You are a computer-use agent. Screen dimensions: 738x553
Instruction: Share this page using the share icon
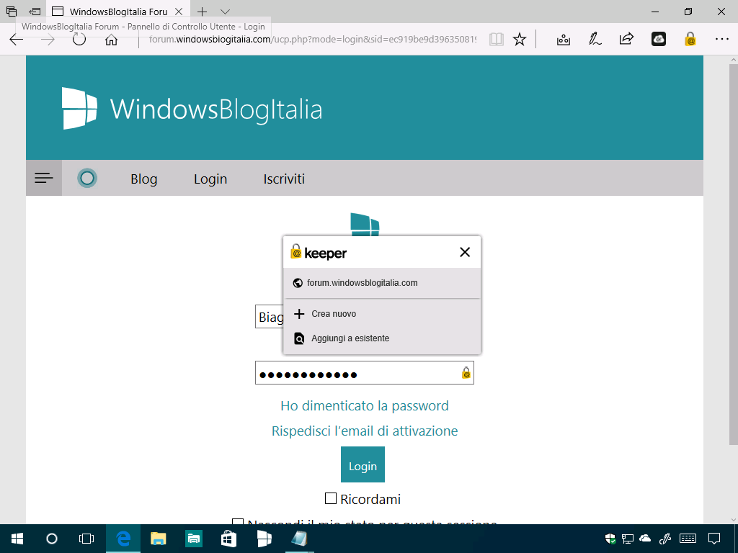(626, 39)
